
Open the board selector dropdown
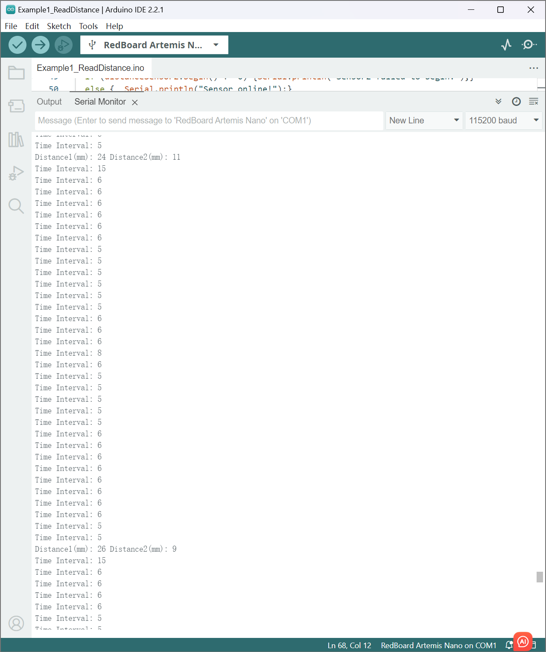point(216,44)
